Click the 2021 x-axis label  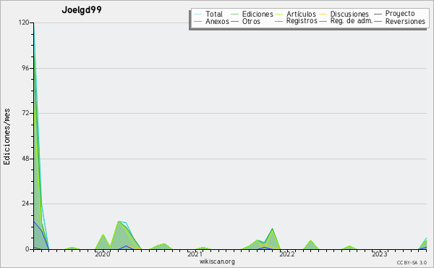(195, 254)
